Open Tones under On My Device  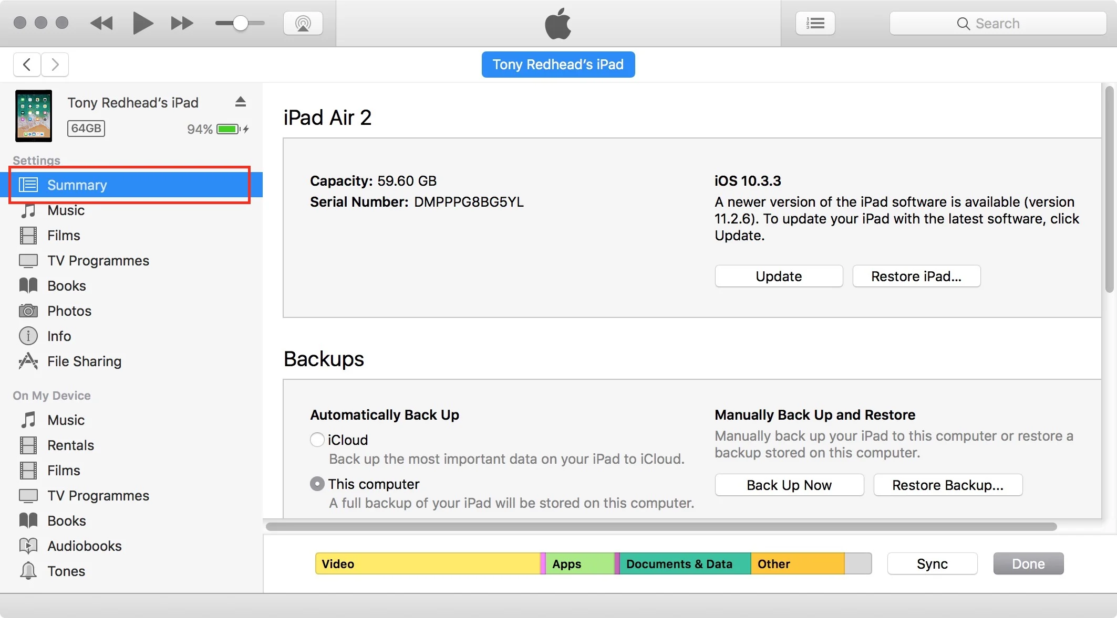131,571
